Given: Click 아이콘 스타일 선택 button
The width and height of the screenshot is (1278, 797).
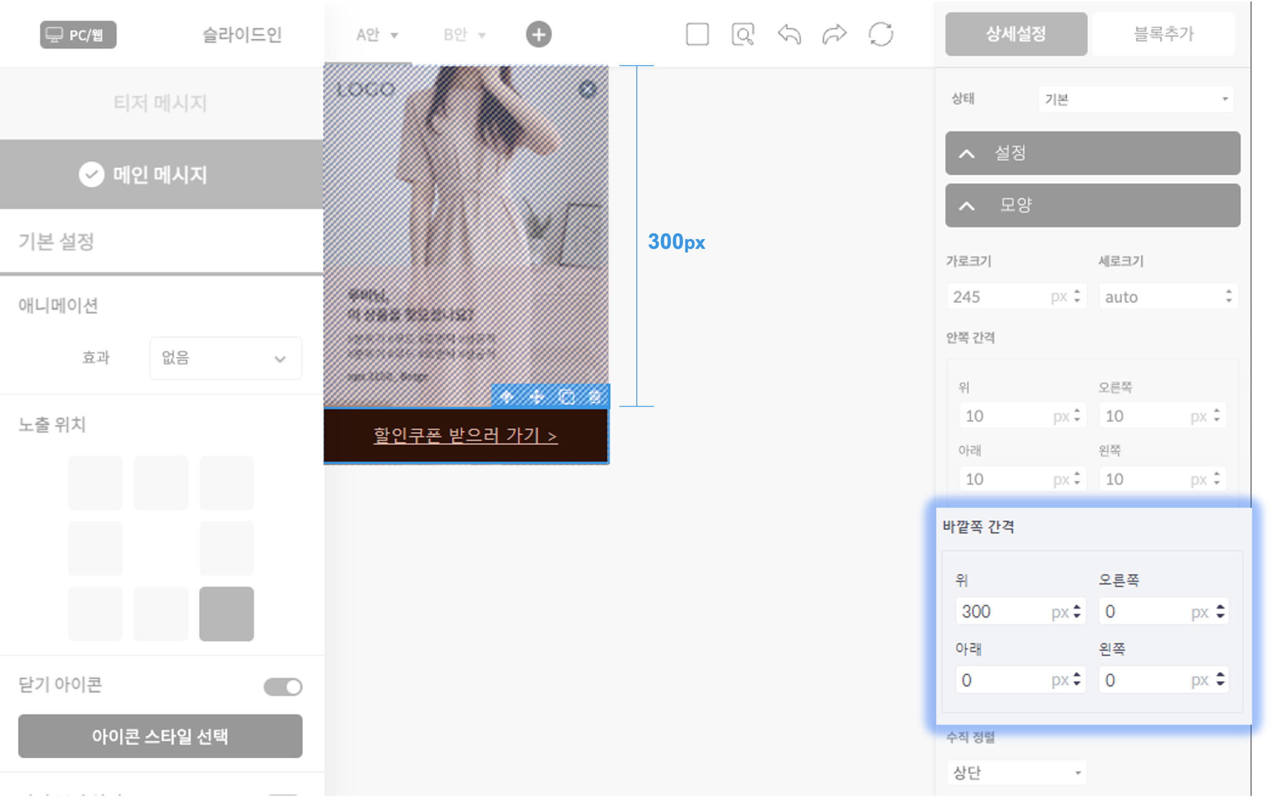Looking at the screenshot, I should (x=160, y=736).
